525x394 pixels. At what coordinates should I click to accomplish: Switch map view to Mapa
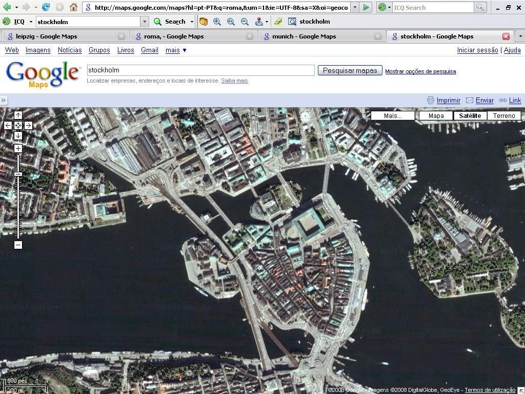436,115
